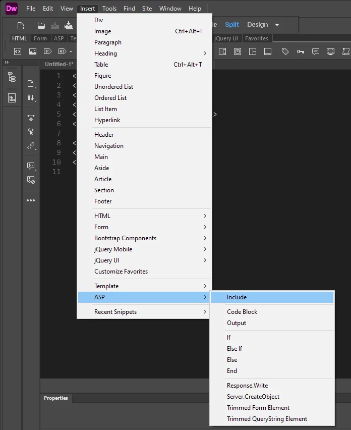The image size is (351, 430).
Task: Choose Customize Favorites menu entry
Action: 145,271
